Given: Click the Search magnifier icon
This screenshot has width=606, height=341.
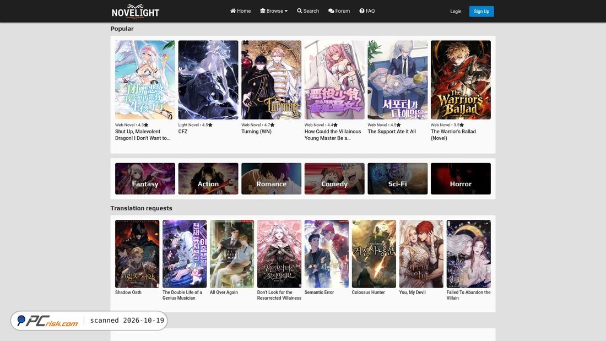Looking at the screenshot, I should [300, 11].
